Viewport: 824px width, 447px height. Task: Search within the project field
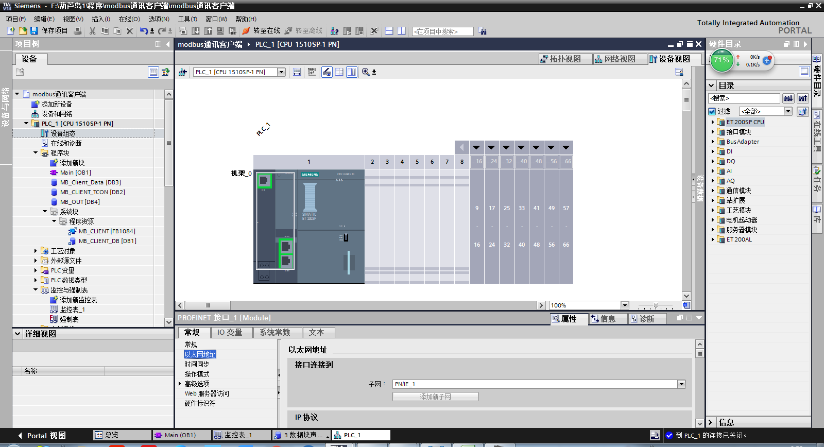(443, 31)
